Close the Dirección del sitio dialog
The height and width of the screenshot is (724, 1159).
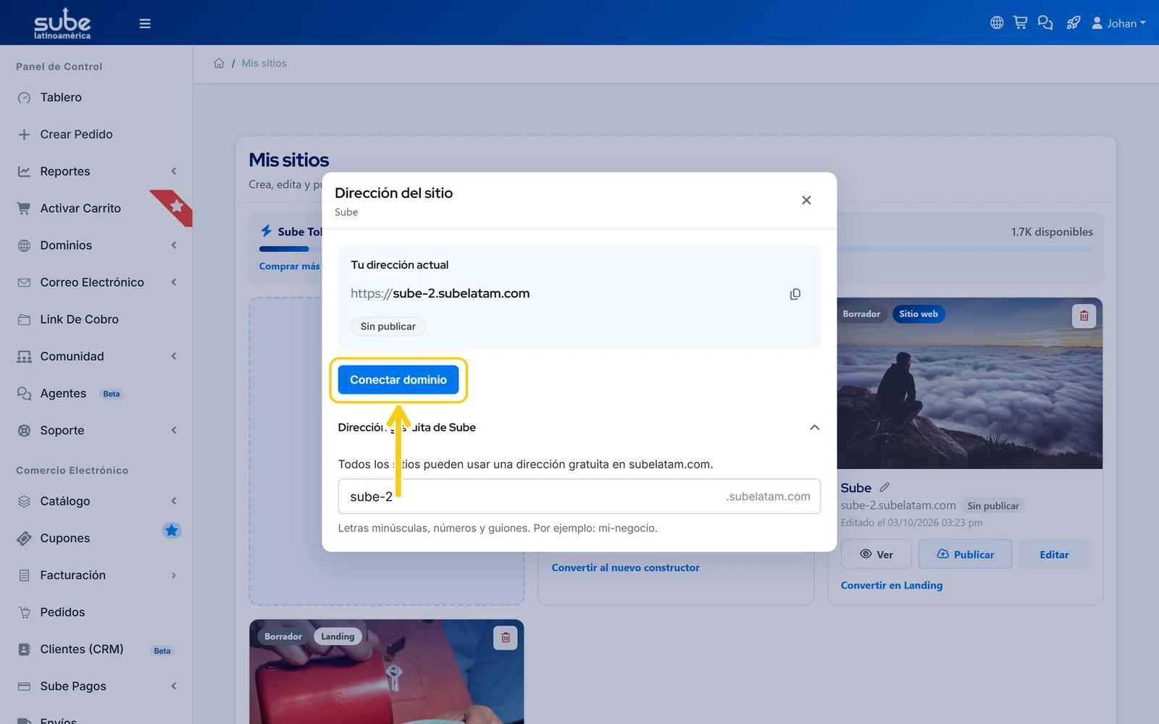coord(806,200)
